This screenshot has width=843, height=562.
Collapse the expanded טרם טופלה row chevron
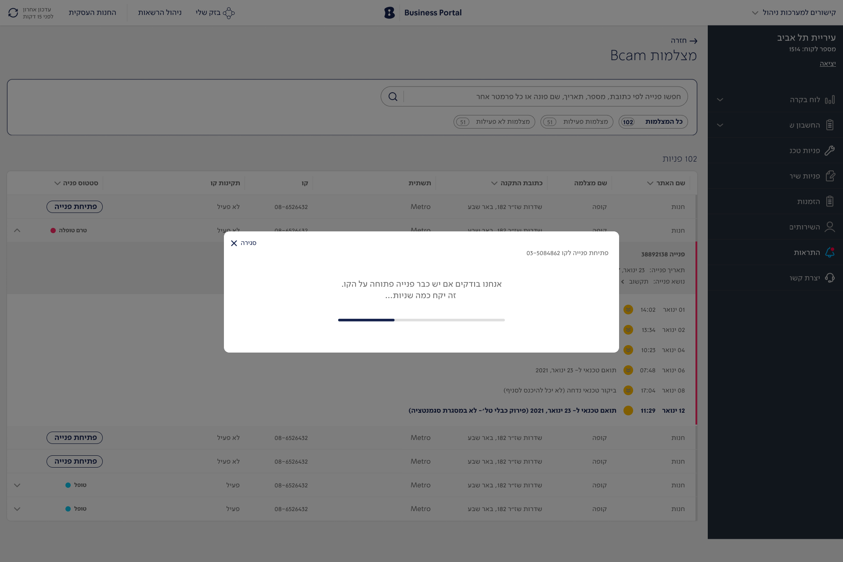17,231
